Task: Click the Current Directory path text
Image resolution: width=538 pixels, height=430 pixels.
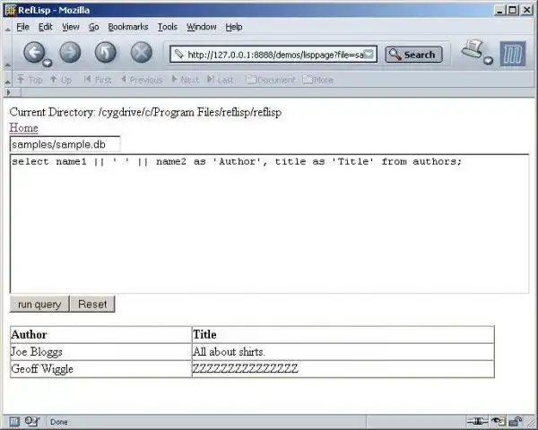Action: (145, 112)
